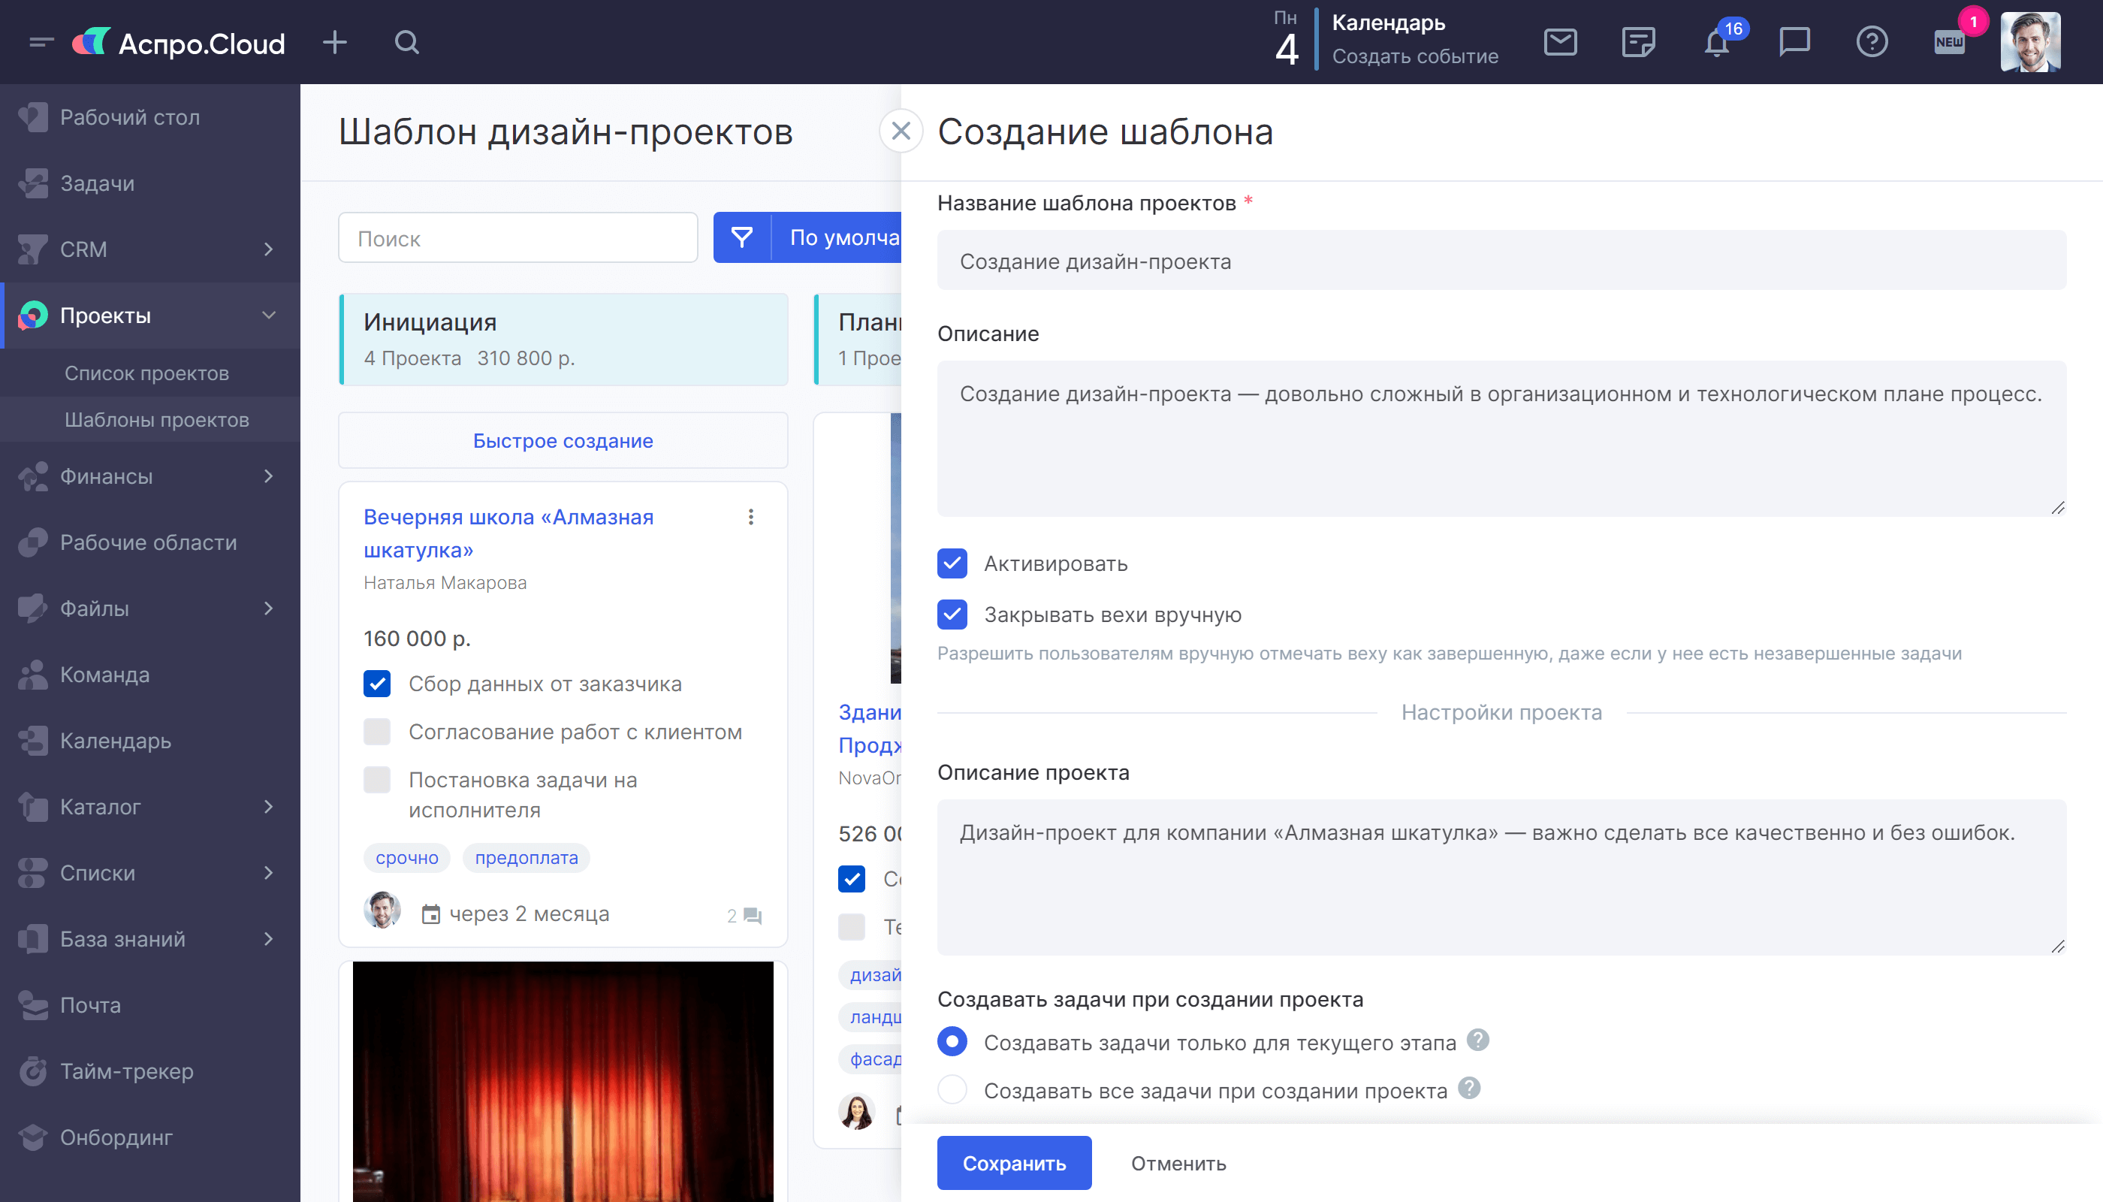The height and width of the screenshot is (1202, 2103).
Task: Toggle Закрывать вехи вручную checkbox
Action: coord(952,615)
